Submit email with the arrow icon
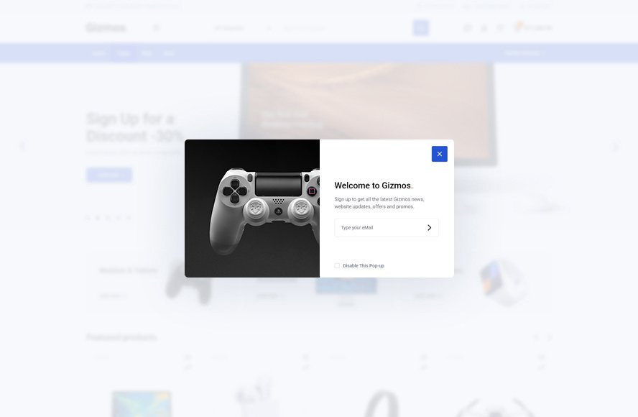 click(429, 228)
